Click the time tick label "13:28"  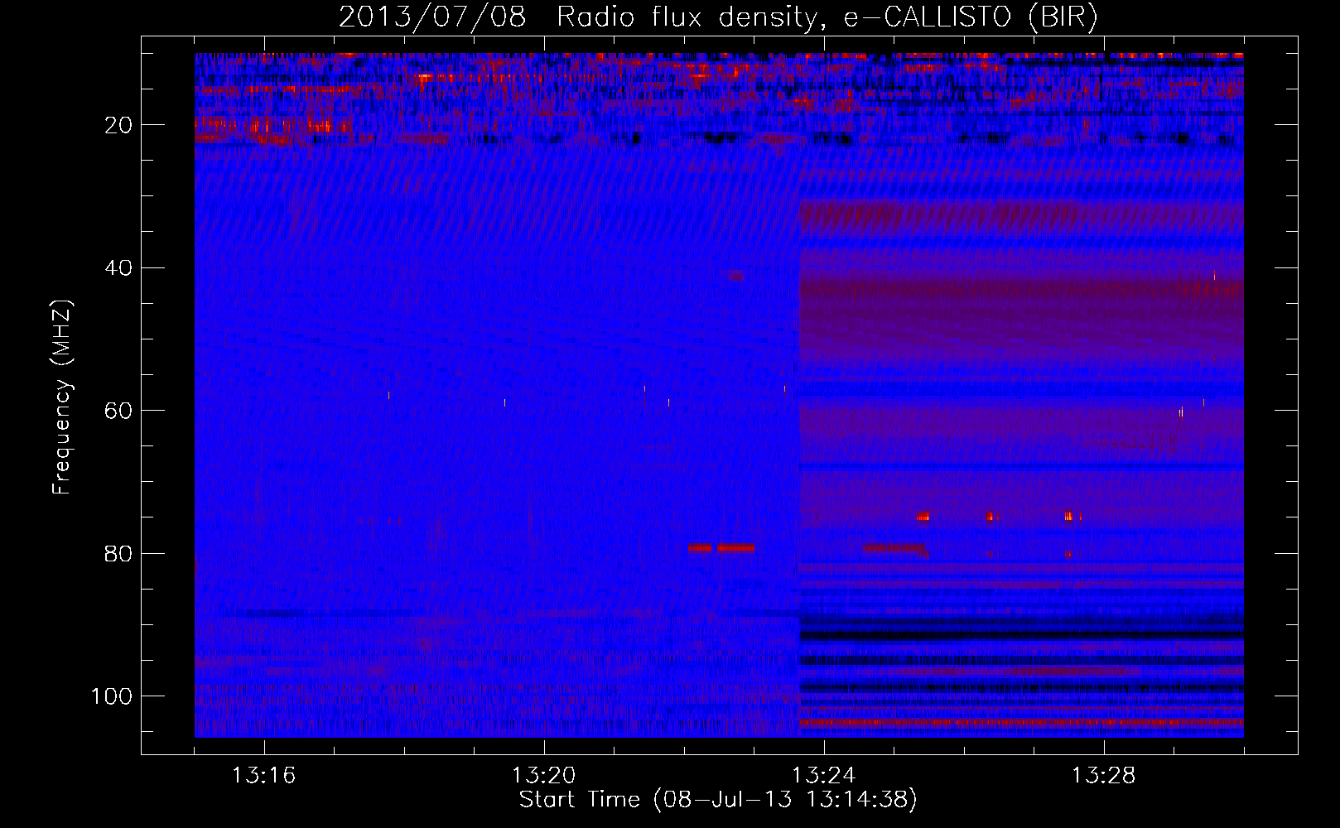click(x=1103, y=776)
